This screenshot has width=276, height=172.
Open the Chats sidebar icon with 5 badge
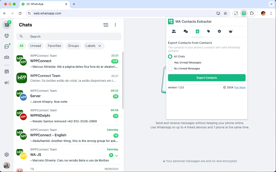pyautogui.click(x=7, y=25)
